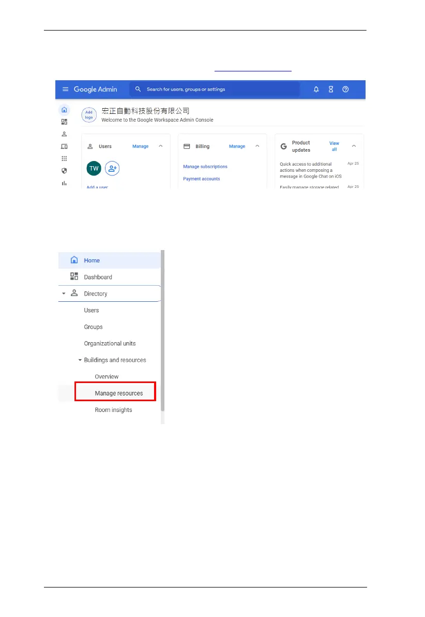The height and width of the screenshot is (617, 425).
Task: Select Home in the navigation menu
Action: click(x=109, y=260)
